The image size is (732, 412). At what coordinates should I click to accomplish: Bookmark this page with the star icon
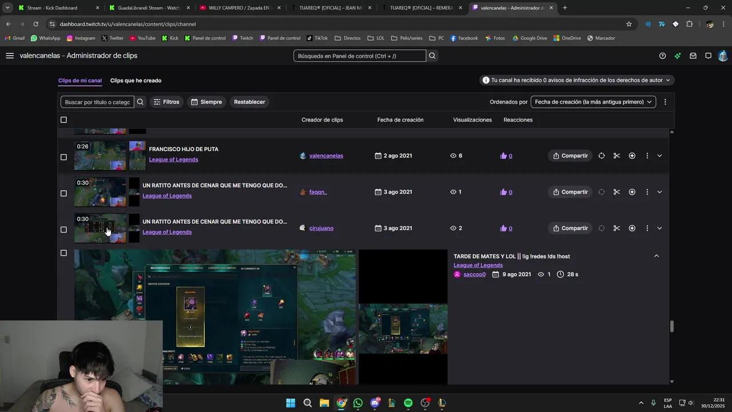coord(629,24)
